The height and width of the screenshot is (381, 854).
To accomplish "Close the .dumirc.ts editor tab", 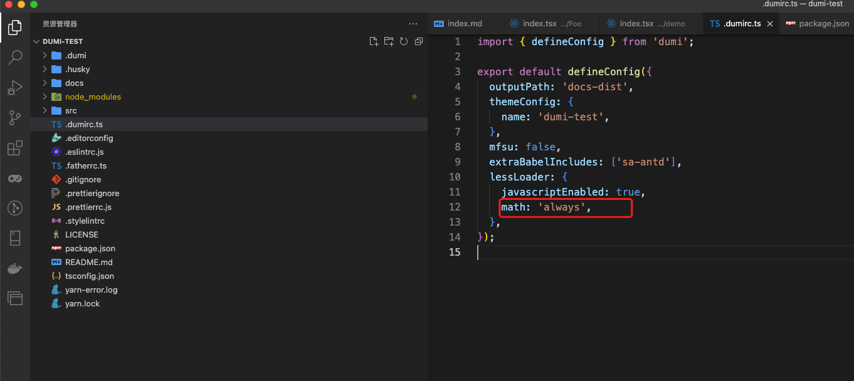I will [770, 23].
